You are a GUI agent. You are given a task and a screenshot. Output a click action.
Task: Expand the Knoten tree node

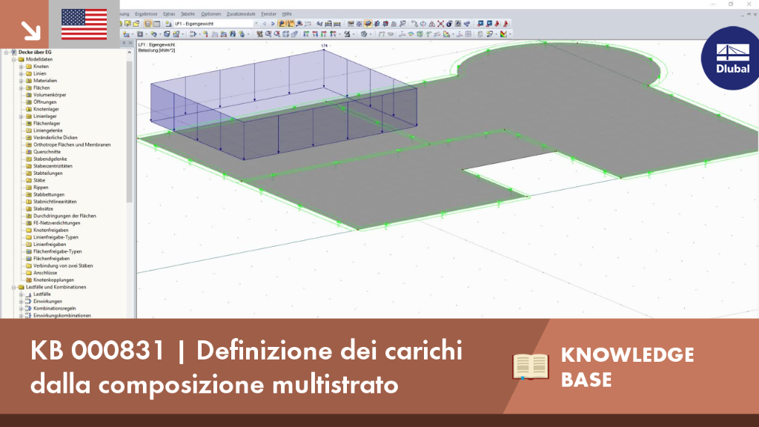pyautogui.click(x=21, y=66)
